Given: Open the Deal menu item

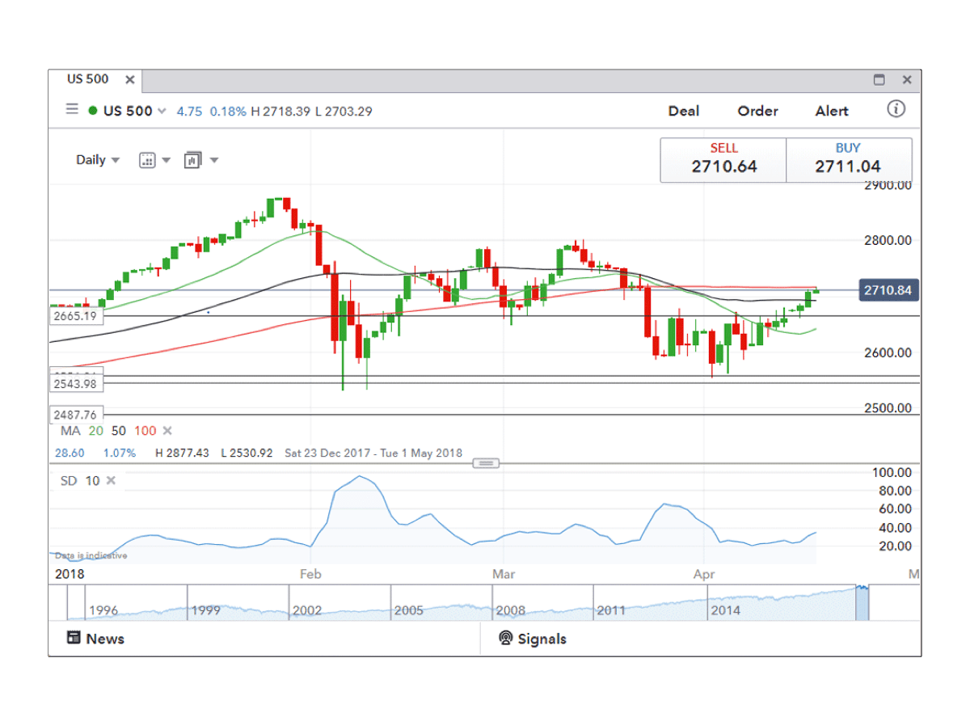Looking at the screenshot, I should click(x=683, y=112).
